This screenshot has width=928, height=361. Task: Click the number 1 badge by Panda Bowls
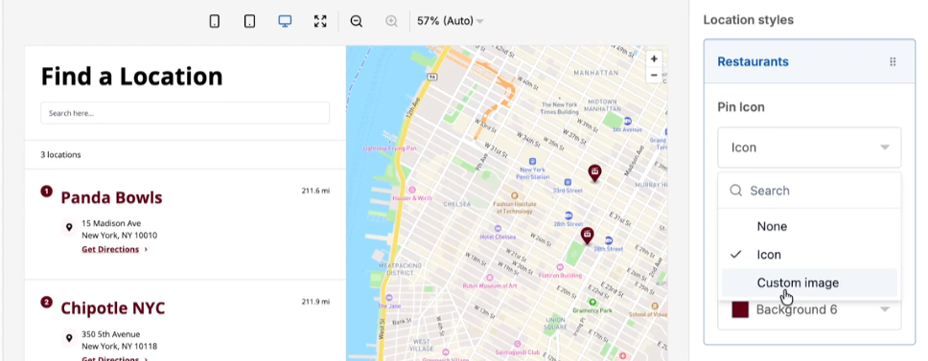click(46, 191)
